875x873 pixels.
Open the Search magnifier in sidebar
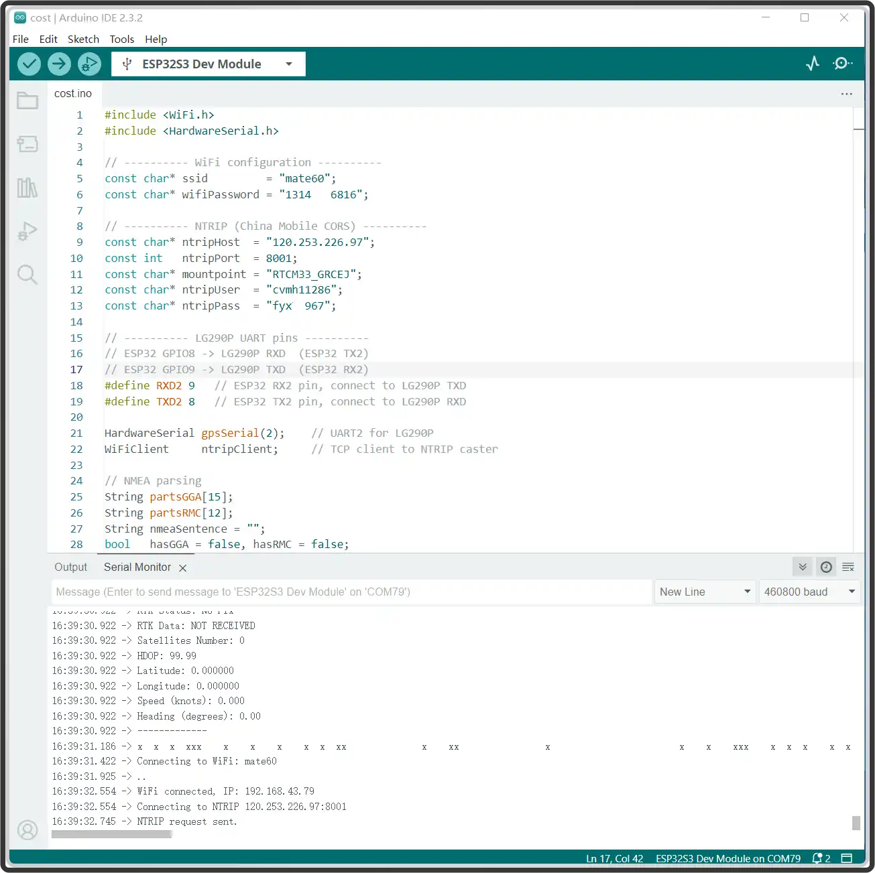click(27, 274)
